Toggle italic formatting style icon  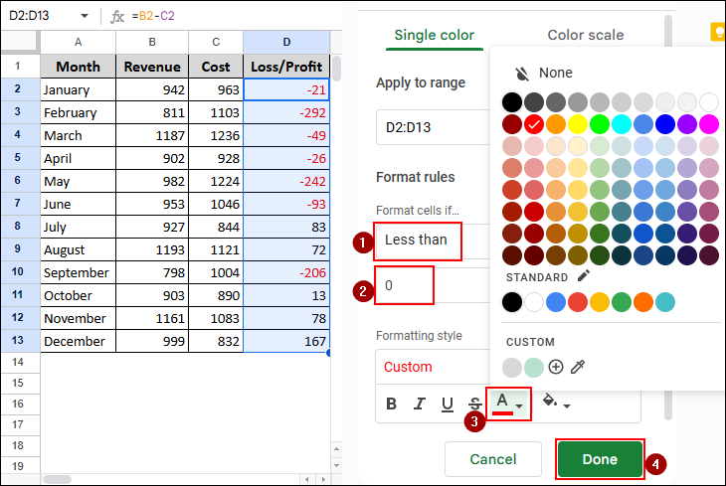coord(420,404)
